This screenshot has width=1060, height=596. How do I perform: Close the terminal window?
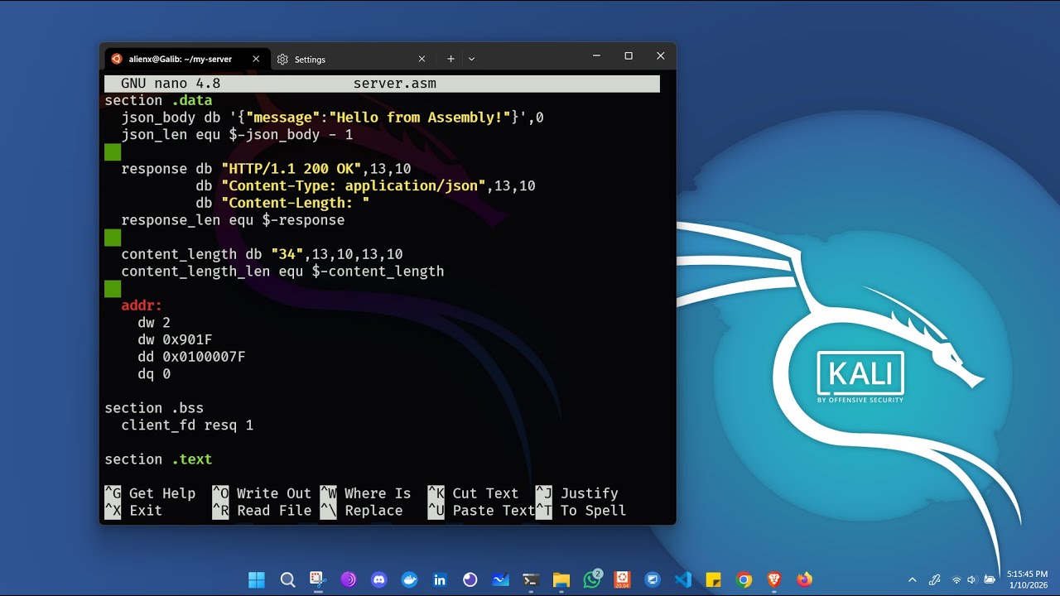[660, 55]
